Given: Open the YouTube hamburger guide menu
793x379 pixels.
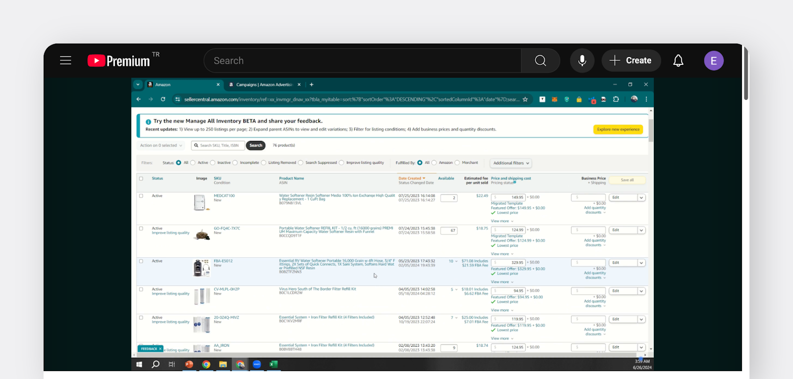Looking at the screenshot, I should pyautogui.click(x=65, y=60).
